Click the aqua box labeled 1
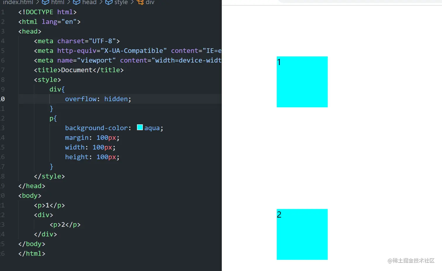This screenshot has width=442, height=271. click(302, 82)
